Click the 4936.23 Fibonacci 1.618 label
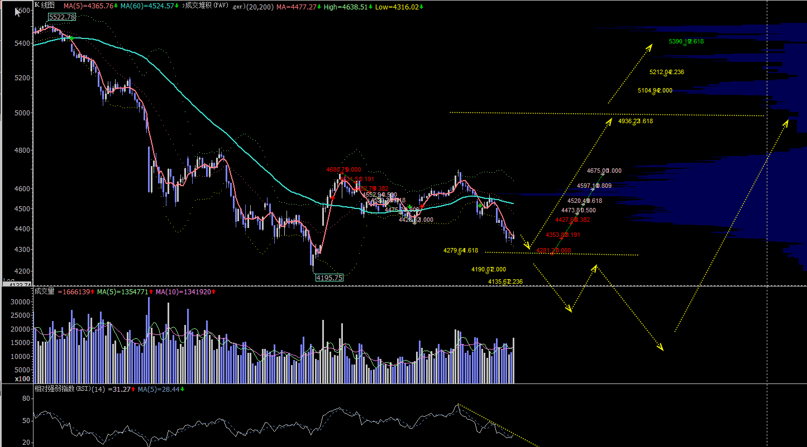 pyautogui.click(x=636, y=122)
